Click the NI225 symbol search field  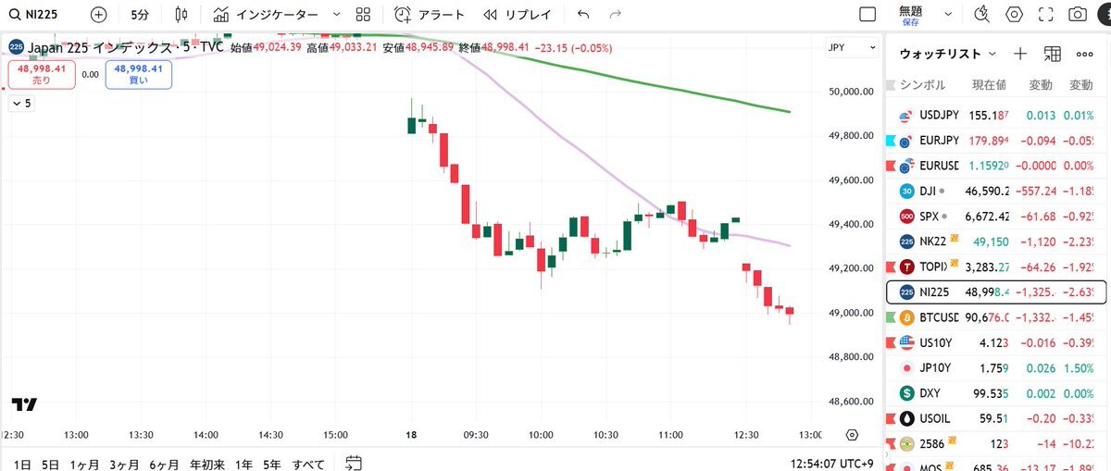pos(42,15)
